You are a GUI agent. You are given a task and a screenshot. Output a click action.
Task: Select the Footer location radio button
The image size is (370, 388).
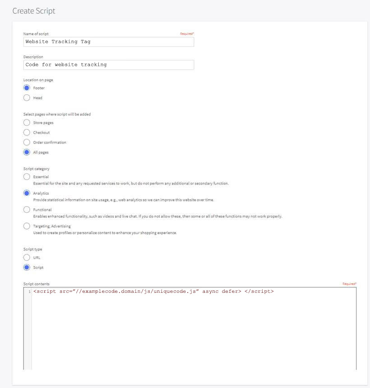[27, 88]
